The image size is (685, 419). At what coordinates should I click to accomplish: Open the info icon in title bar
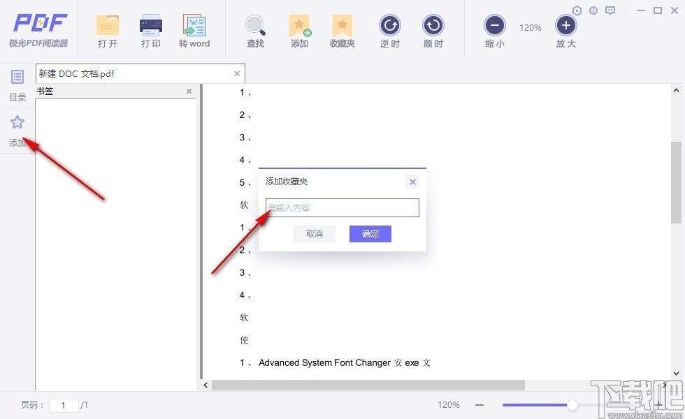[x=593, y=10]
